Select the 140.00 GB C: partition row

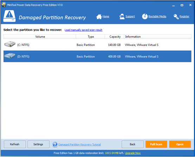tap(97, 45)
